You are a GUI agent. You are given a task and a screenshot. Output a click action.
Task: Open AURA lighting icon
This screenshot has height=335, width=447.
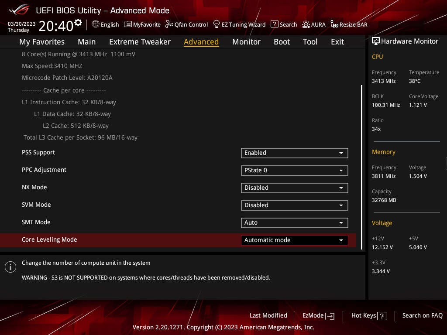coord(306,24)
